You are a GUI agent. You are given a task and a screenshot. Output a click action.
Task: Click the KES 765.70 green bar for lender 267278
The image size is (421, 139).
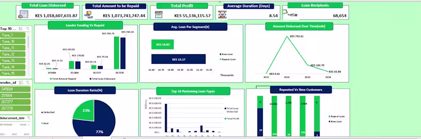click(x=116, y=53)
